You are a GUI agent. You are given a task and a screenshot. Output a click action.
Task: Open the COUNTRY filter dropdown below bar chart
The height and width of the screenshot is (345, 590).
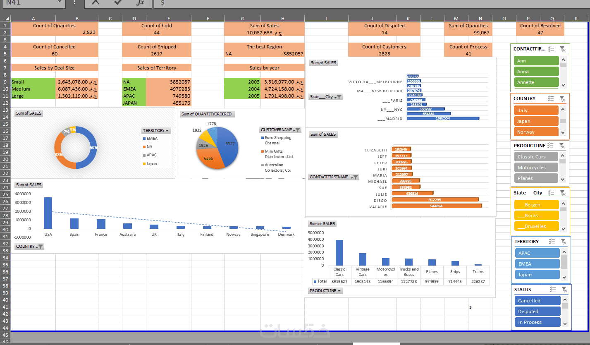(x=29, y=247)
